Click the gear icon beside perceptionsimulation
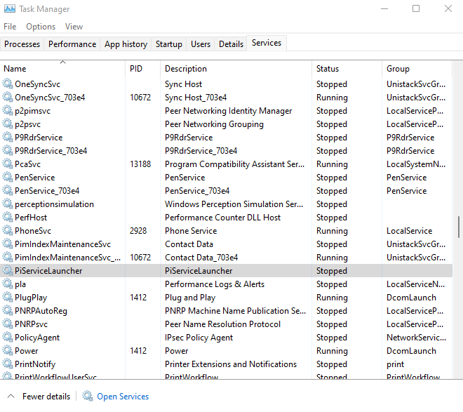The width and height of the screenshot is (463, 412). tap(8, 204)
